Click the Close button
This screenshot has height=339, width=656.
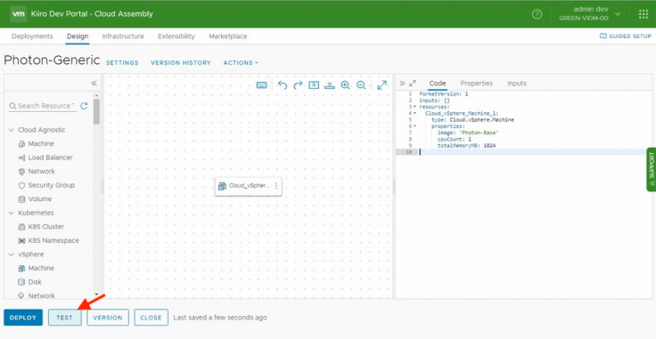(x=151, y=318)
